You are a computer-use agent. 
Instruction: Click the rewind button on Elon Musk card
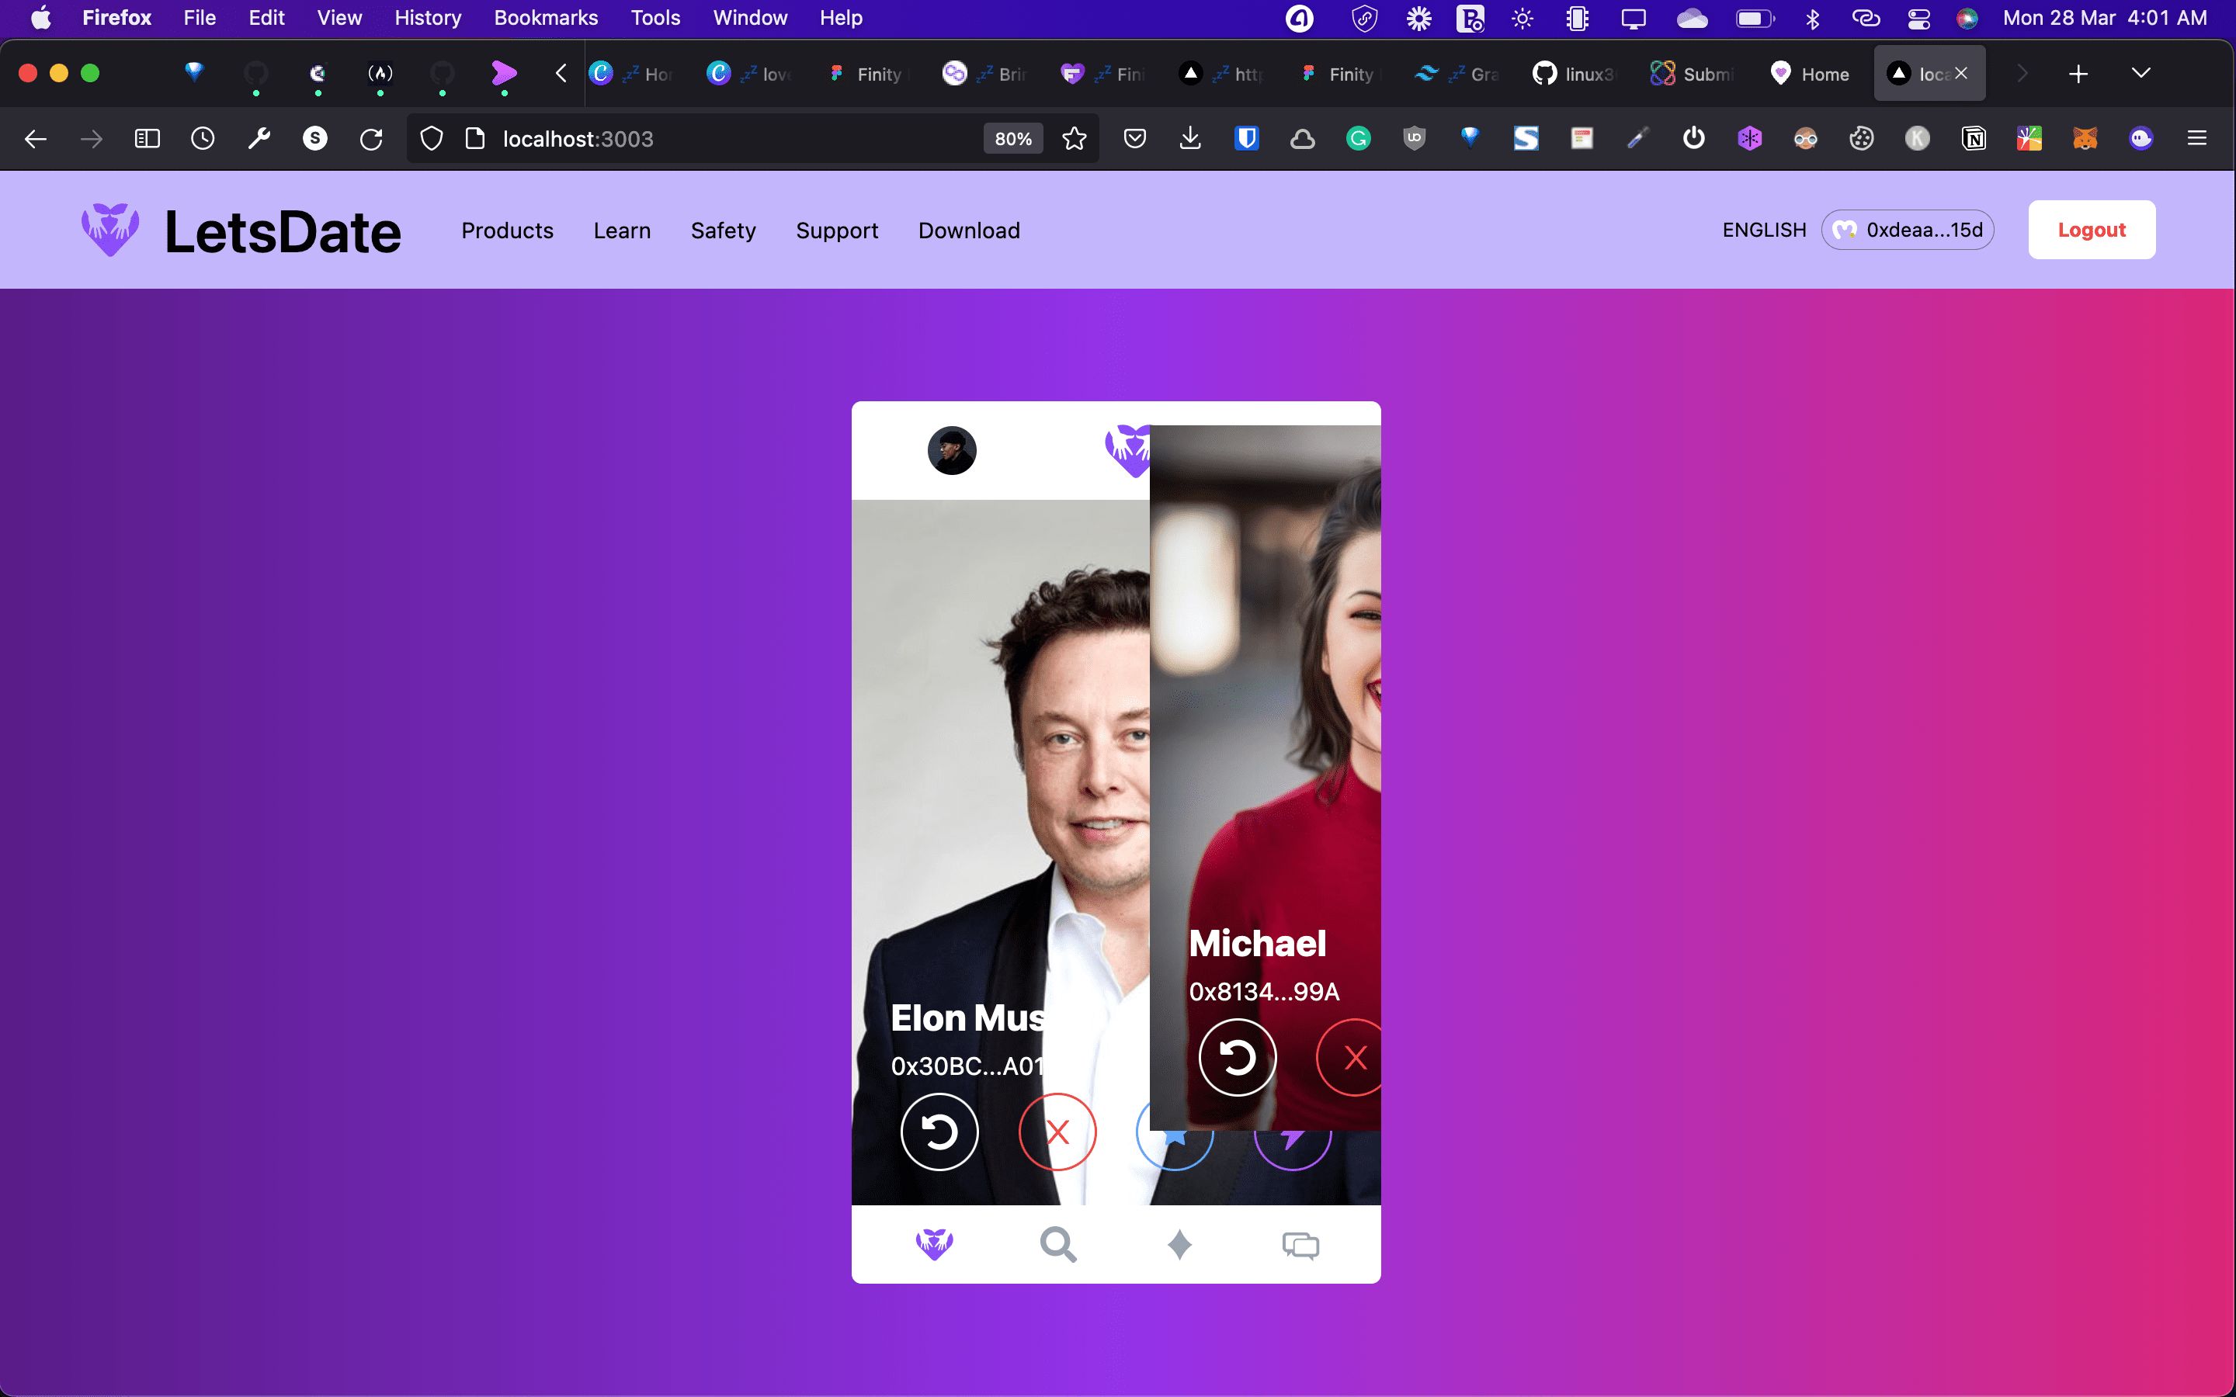point(939,1132)
